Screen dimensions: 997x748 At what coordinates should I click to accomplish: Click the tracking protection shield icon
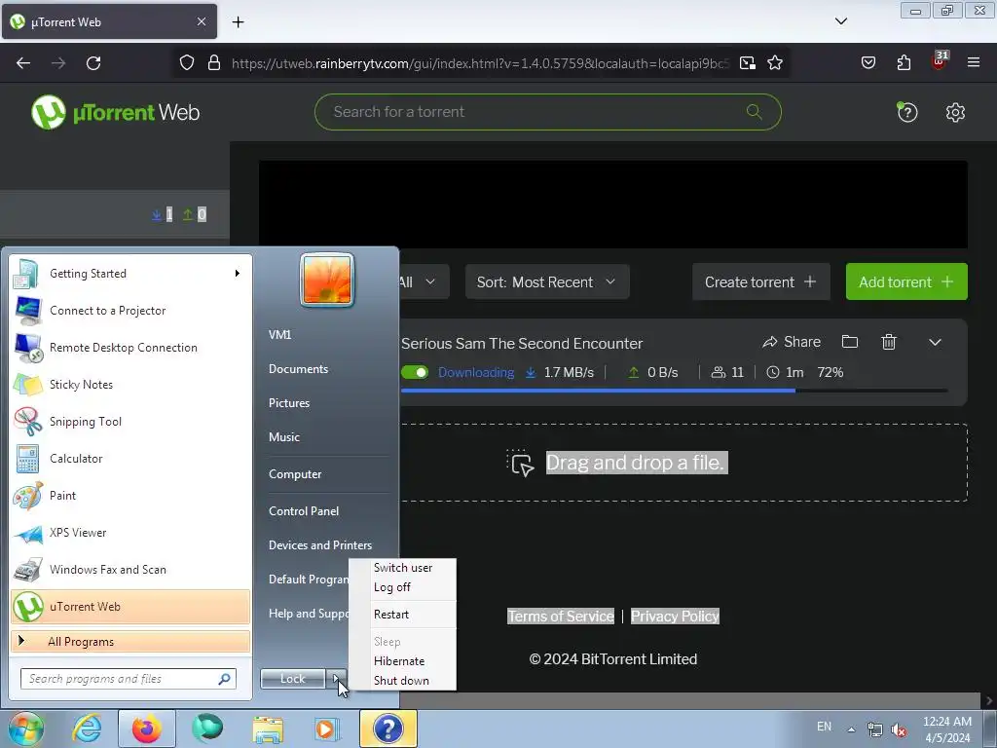186,62
